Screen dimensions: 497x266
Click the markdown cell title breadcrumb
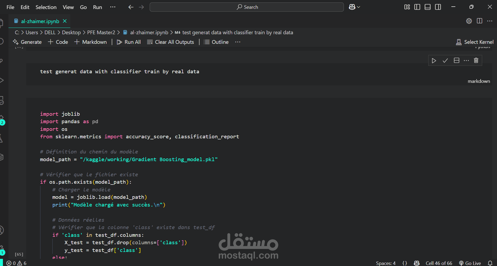tap(234, 32)
